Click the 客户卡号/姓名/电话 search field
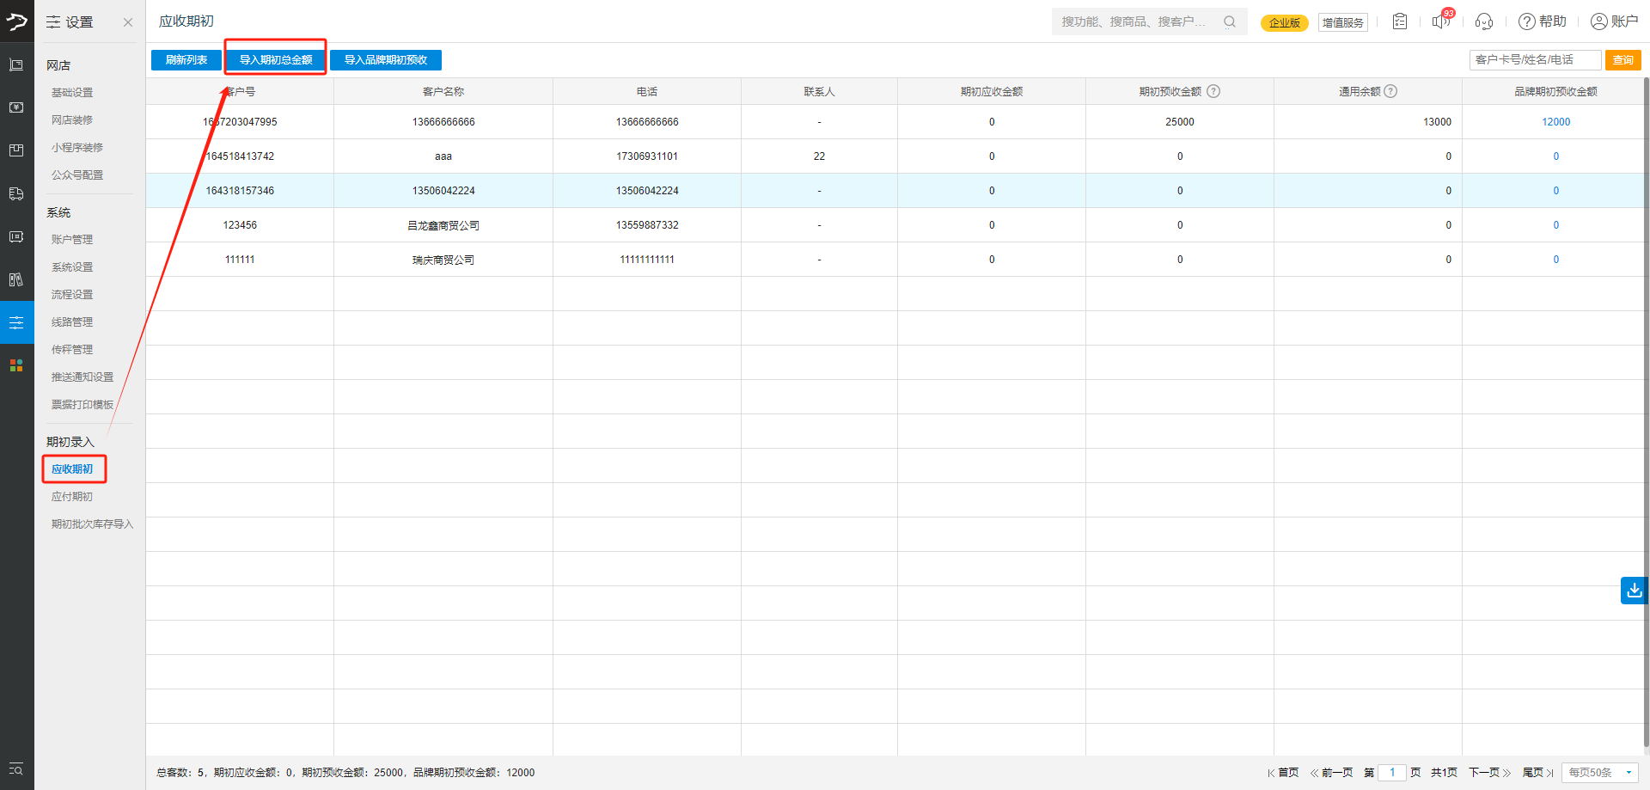 [1534, 60]
